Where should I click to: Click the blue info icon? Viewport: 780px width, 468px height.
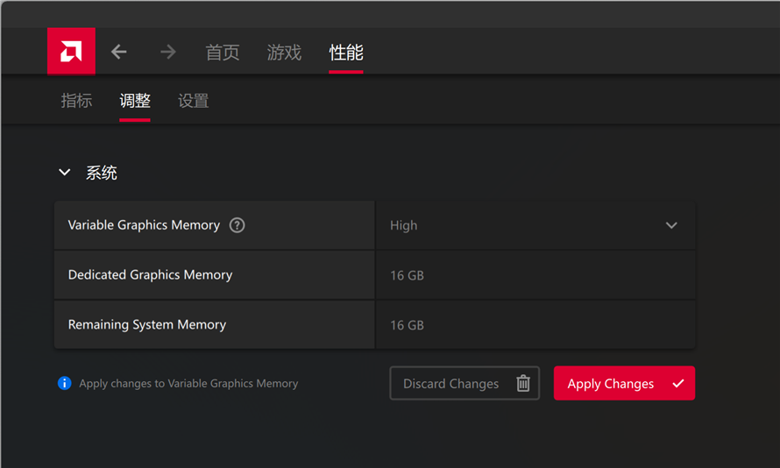coord(65,383)
